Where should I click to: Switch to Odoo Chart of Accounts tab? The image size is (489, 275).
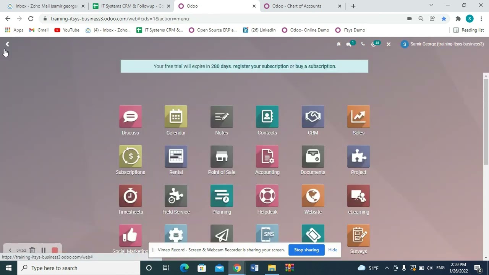point(302,6)
